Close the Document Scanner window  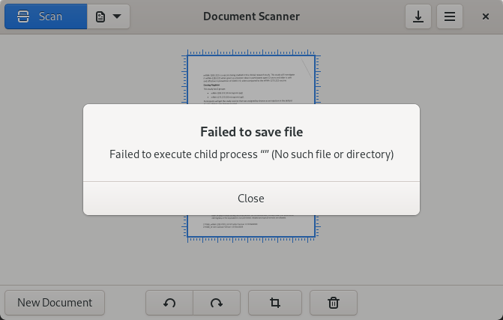(485, 16)
